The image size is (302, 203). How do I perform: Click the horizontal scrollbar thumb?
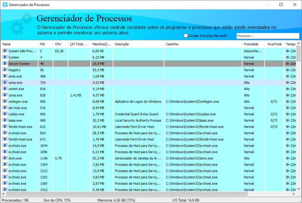click(x=127, y=194)
